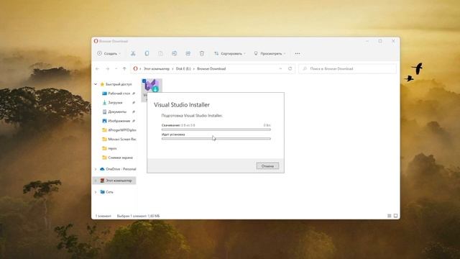The image size is (460, 259).
Task: Click the Cut (scissors) toolbar icon
Action: tap(133, 53)
